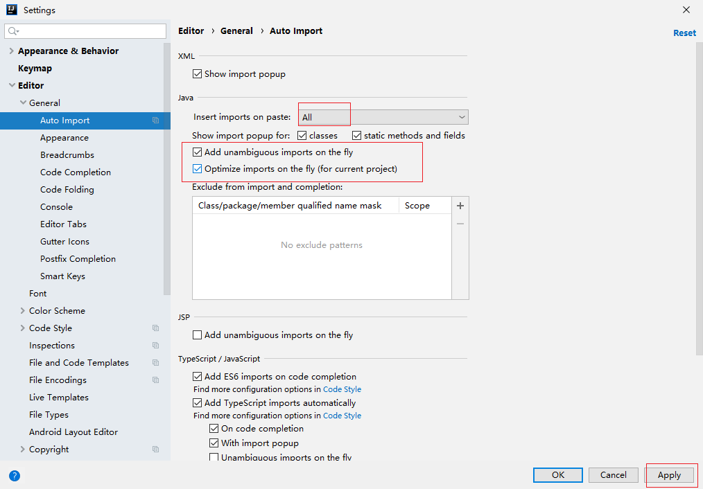The height and width of the screenshot is (489, 703).
Task: Open the Code Completion settings page
Action: [x=76, y=172]
